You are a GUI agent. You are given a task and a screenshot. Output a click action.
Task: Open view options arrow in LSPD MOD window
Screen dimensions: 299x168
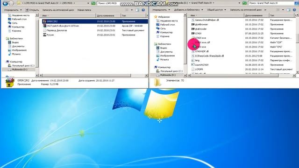(x=132, y=10)
